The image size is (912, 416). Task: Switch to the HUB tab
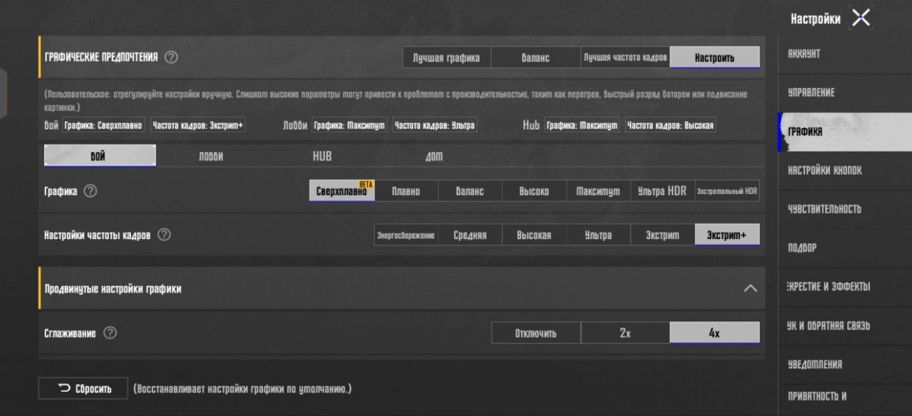coord(322,156)
